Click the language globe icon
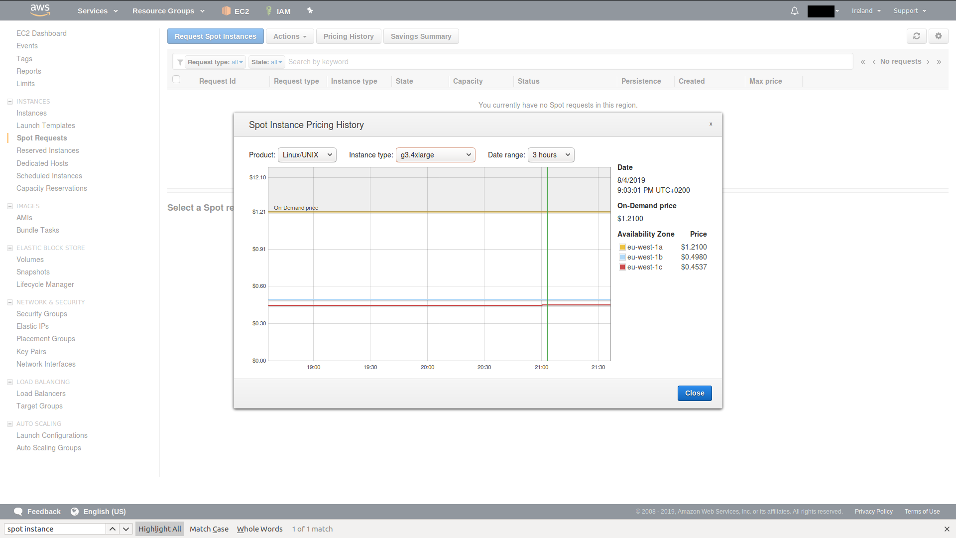956x538 pixels. point(75,512)
